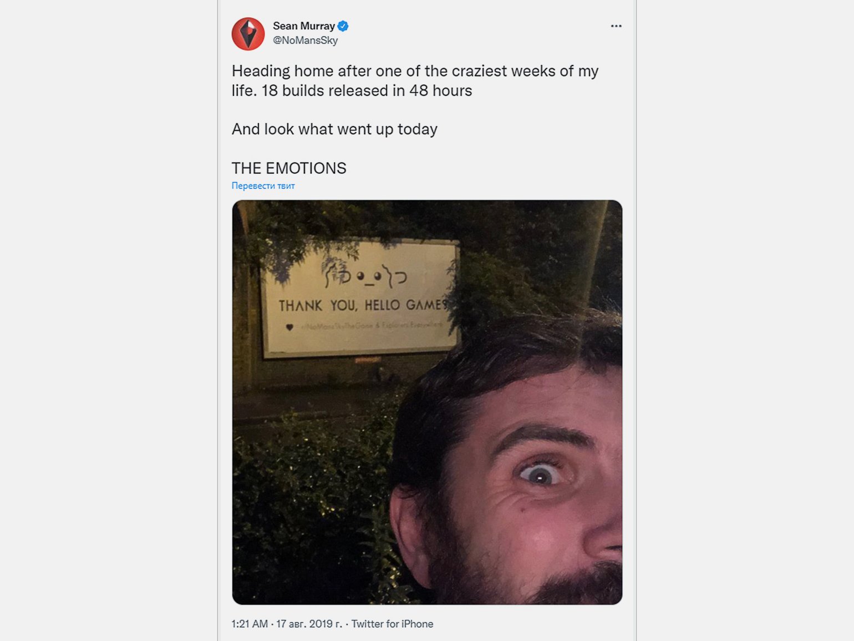Viewport: 854px width, 641px height.
Task: Open the three-dot More menu on tweet
Action: 616,26
